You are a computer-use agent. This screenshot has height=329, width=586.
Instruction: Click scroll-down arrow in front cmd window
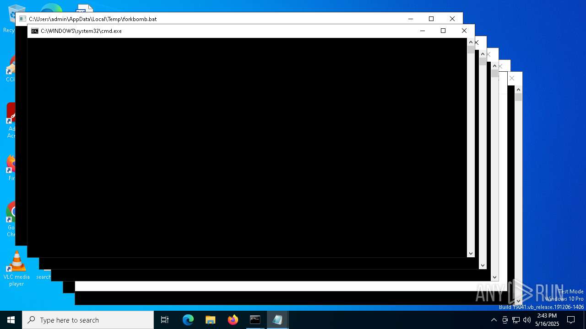click(471, 253)
